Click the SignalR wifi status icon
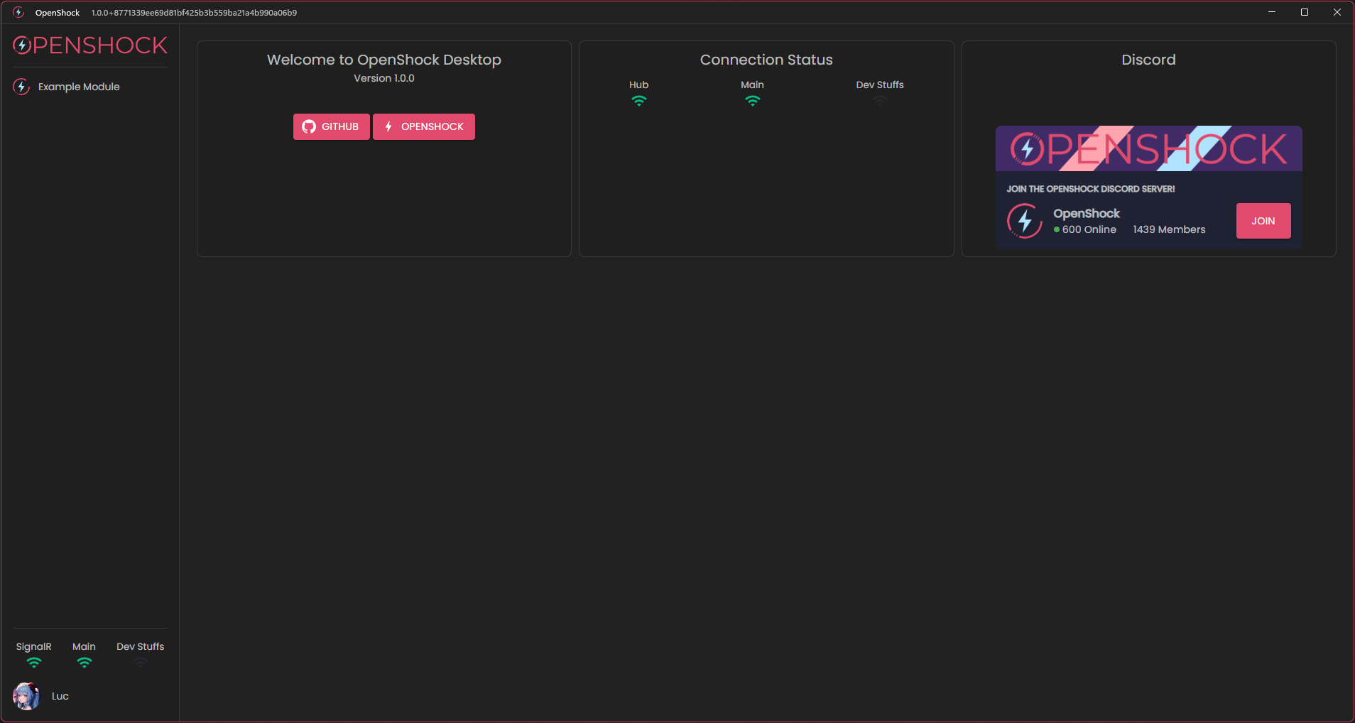 tap(34, 663)
